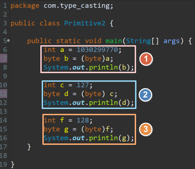The height and width of the screenshot is (169, 195).
Task: Click line number 1 in gutter
Action: 5,6
